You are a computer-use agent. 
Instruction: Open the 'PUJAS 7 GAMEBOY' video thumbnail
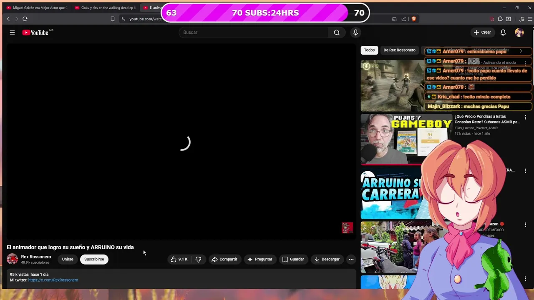point(406,139)
